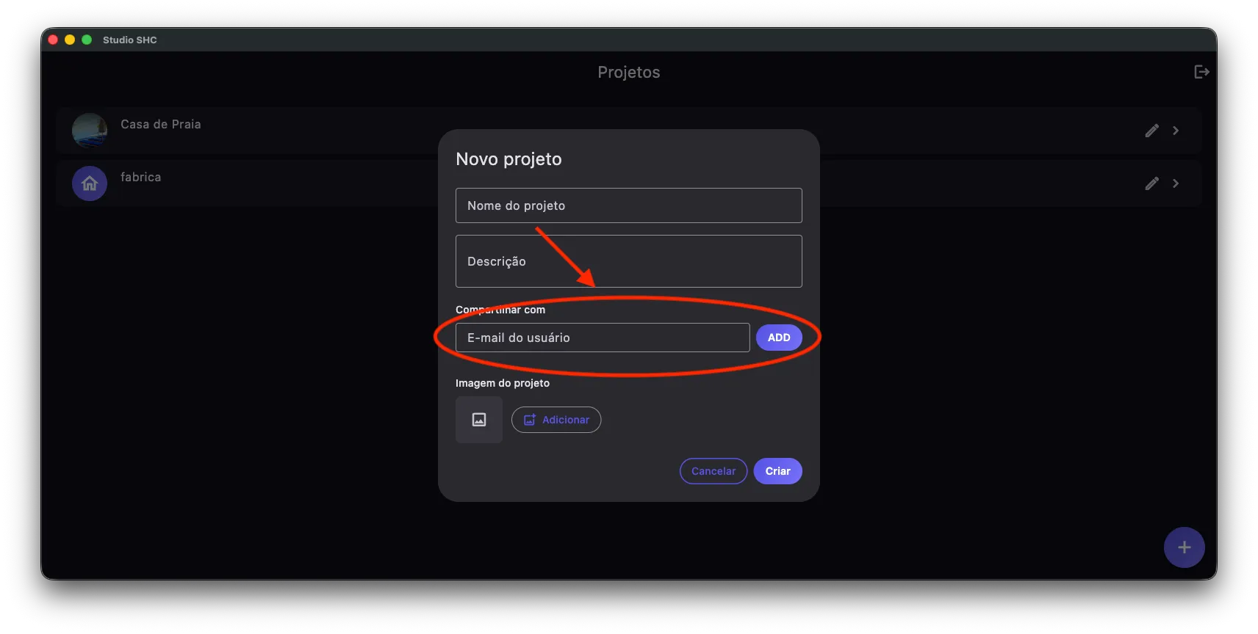Focus the Nome do projeto field

point(629,205)
